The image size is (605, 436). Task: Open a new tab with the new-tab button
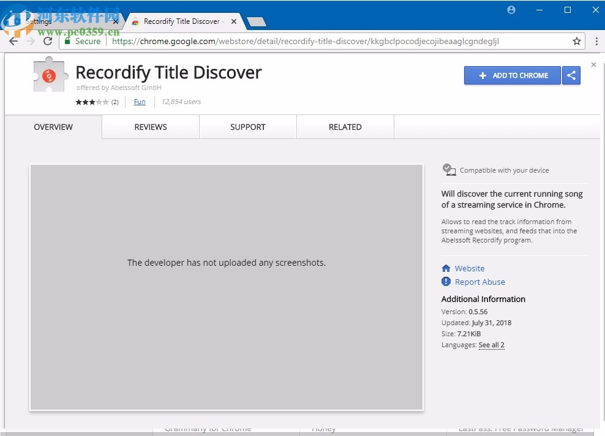click(x=256, y=21)
